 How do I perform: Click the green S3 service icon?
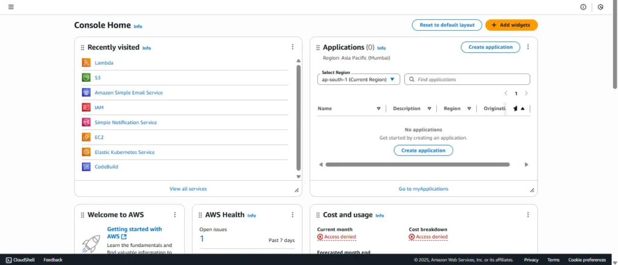pyautogui.click(x=86, y=78)
